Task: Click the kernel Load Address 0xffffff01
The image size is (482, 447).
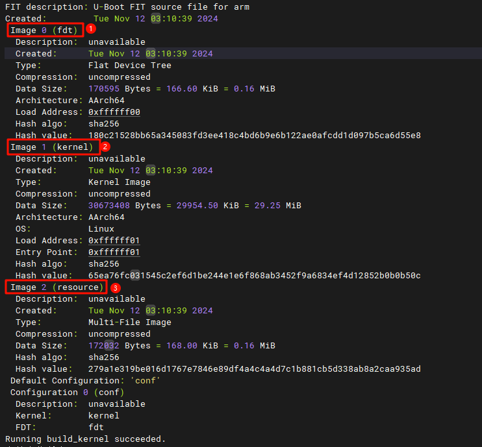Action: coord(114,241)
